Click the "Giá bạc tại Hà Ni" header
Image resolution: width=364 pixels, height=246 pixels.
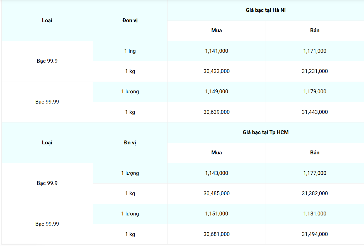click(266, 10)
